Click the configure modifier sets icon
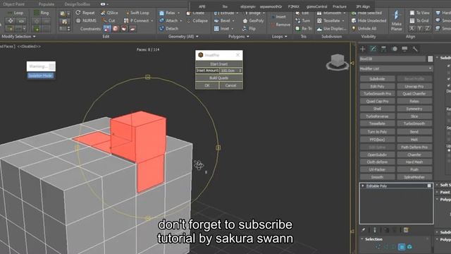 click(406, 230)
